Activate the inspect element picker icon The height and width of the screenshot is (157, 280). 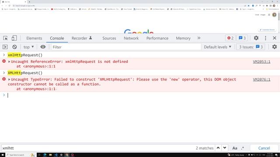pos(5,38)
